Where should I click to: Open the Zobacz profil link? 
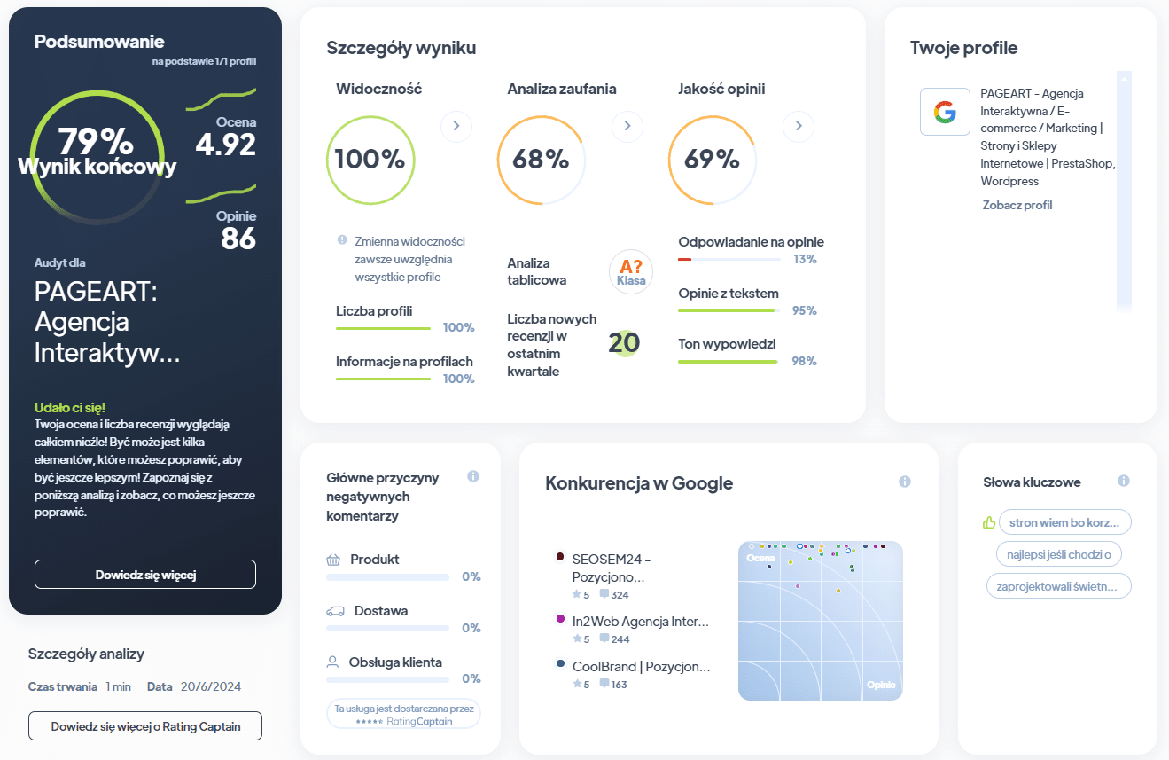(1017, 205)
